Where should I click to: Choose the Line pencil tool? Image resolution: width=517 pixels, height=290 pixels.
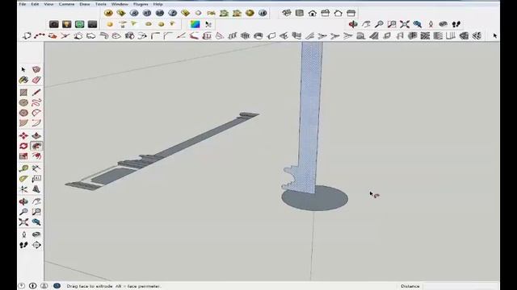tap(36, 93)
